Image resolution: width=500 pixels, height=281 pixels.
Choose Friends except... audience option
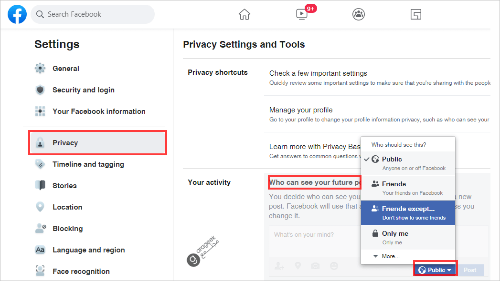408,212
